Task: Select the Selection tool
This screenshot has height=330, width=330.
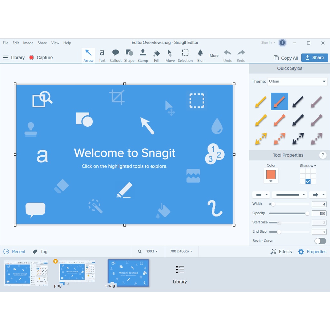Action: coord(185,55)
